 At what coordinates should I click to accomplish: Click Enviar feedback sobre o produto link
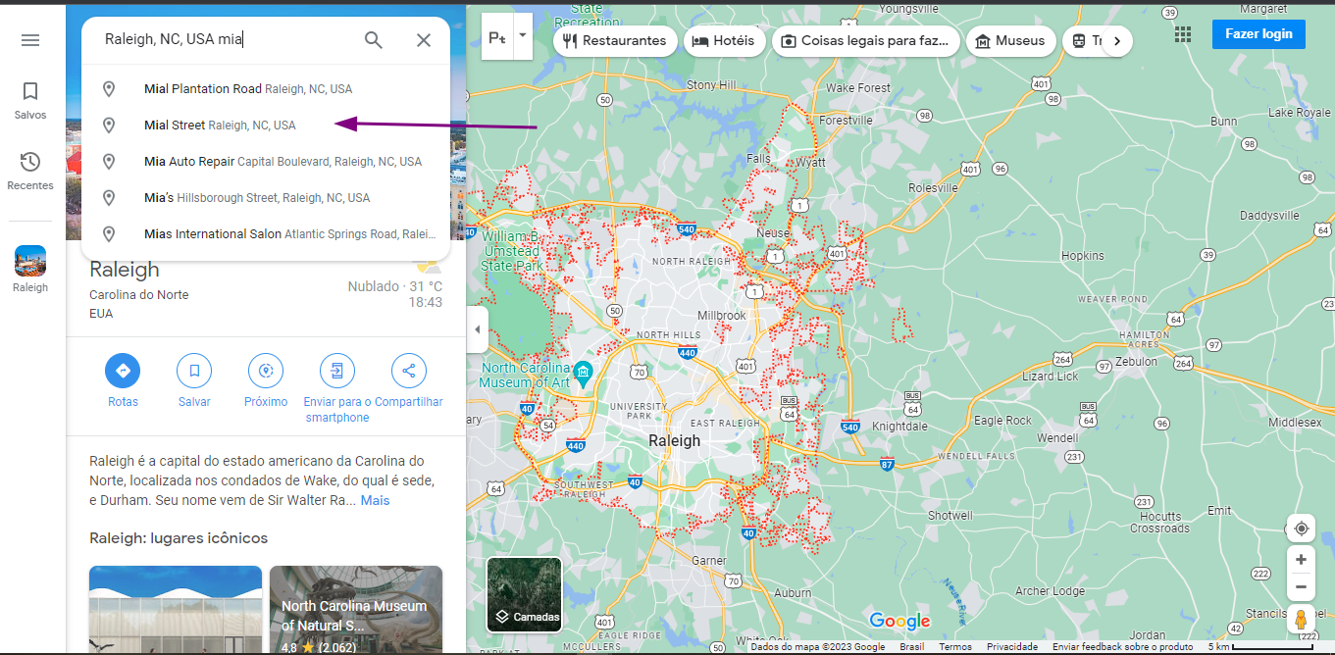point(1123,647)
